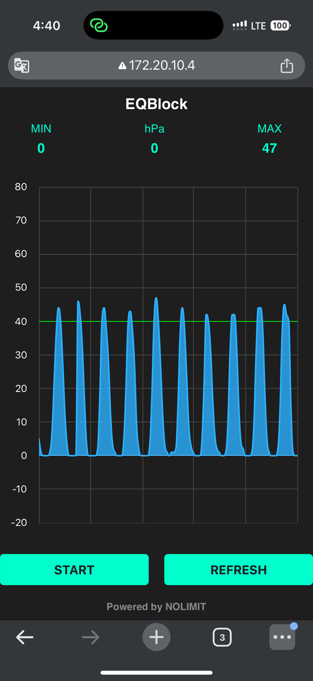
Task: Tap the highest peak on the chart
Action: click(156, 299)
